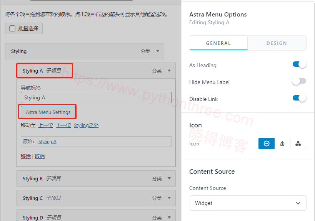This screenshot has height=221, width=315.
Task: Turn off the Disable Link switch
Action: (x=299, y=98)
